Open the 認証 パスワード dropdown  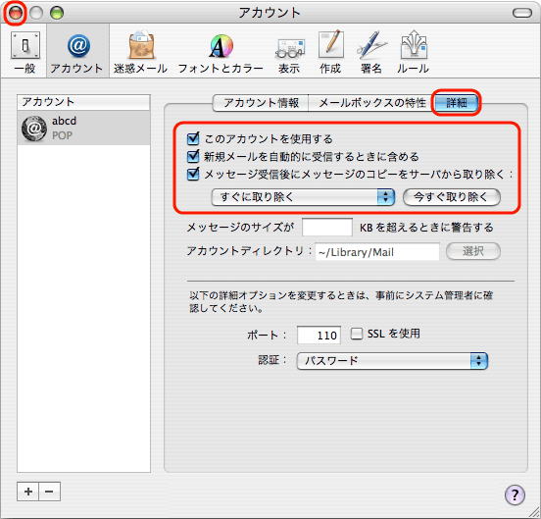pos(392,361)
